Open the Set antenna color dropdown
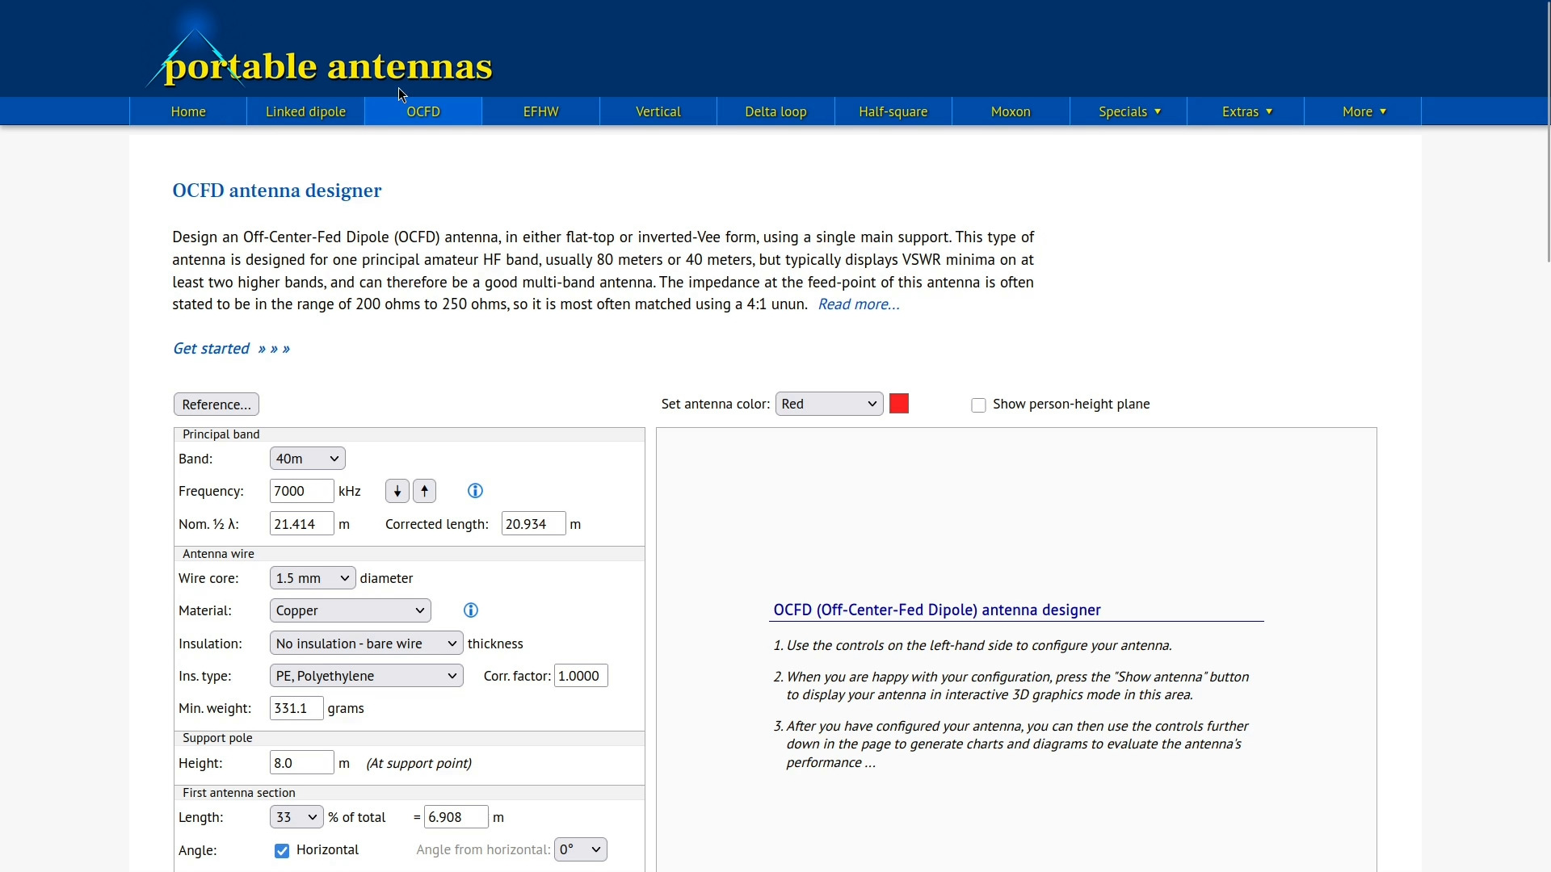1551x872 pixels. (829, 404)
